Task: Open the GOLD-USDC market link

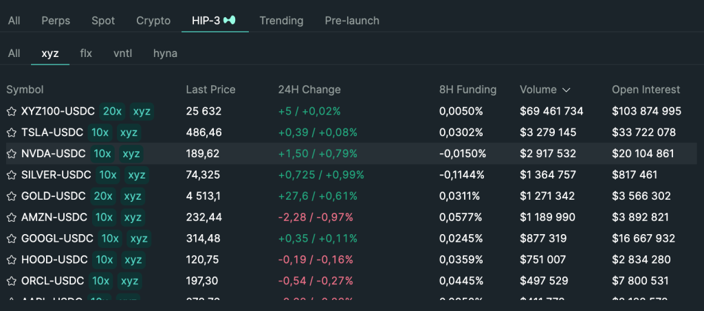Action: 54,196
